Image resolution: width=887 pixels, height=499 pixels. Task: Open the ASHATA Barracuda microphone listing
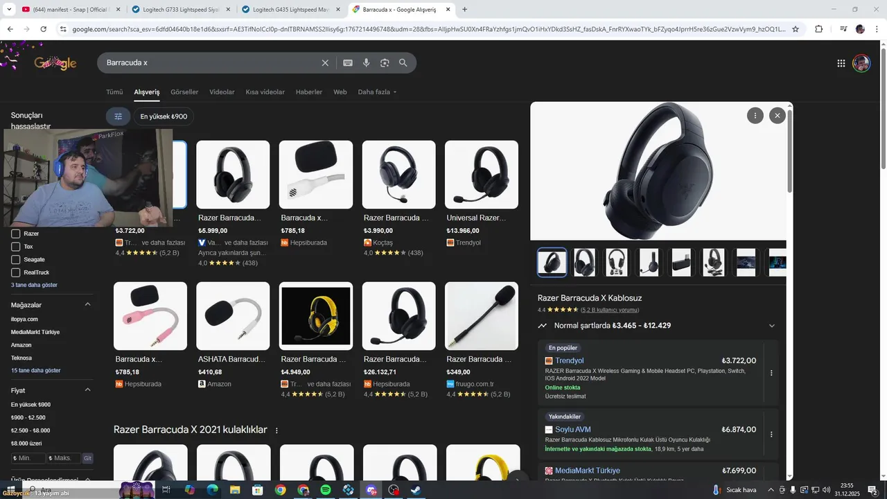click(x=233, y=334)
